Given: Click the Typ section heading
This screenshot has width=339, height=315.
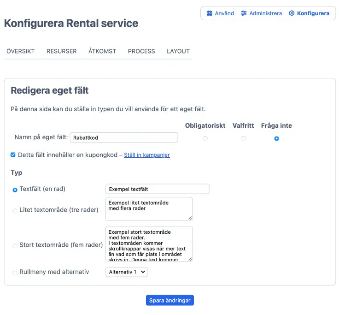Looking at the screenshot, I should point(17,173).
